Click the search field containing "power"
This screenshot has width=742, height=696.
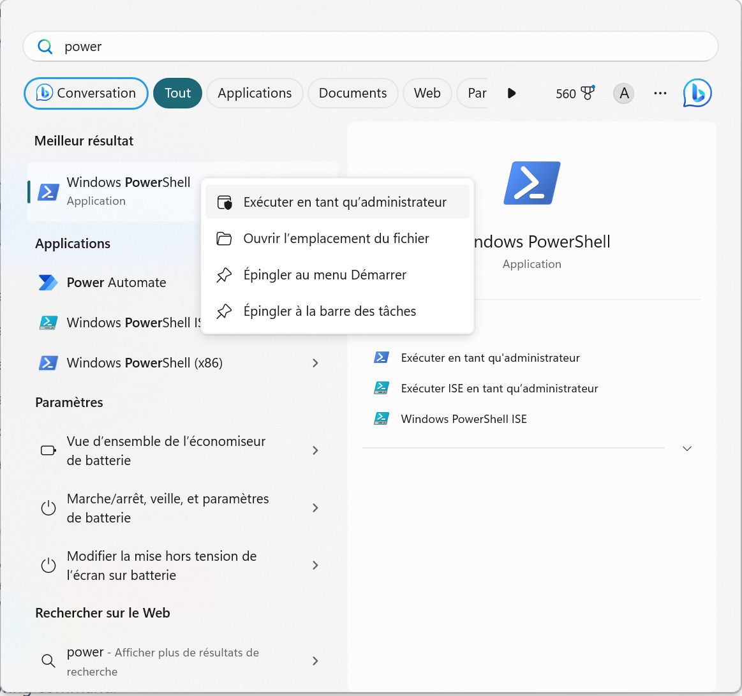(371, 47)
